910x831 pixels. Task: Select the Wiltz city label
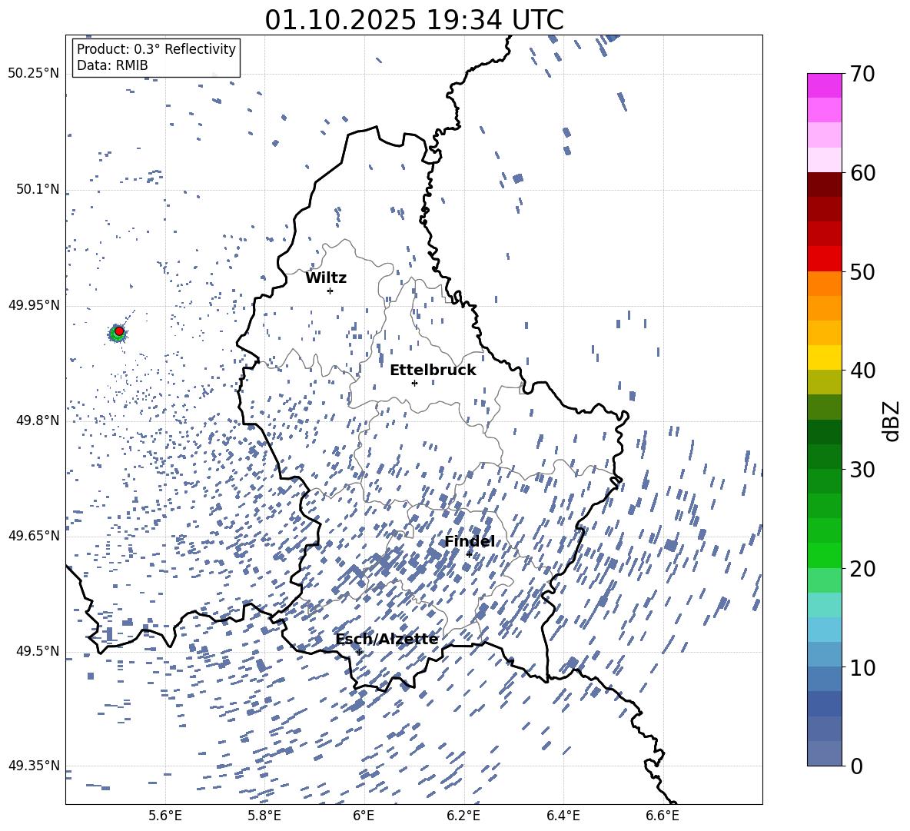[x=326, y=278]
